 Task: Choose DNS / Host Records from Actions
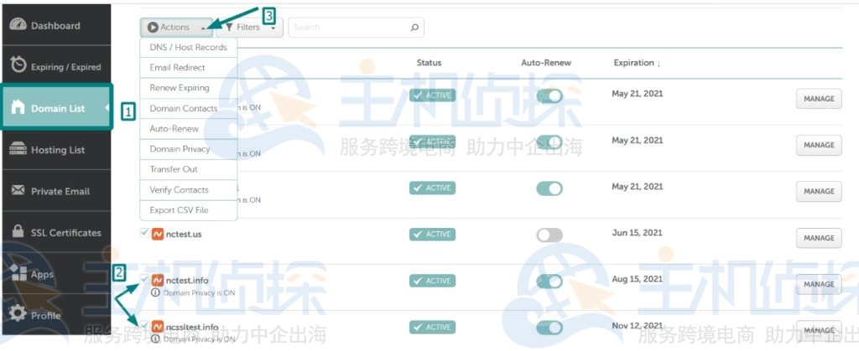coord(189,48)
